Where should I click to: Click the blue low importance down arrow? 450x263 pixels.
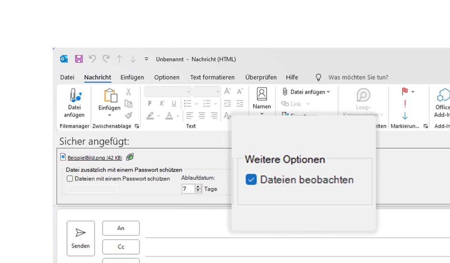pos(405,116)
